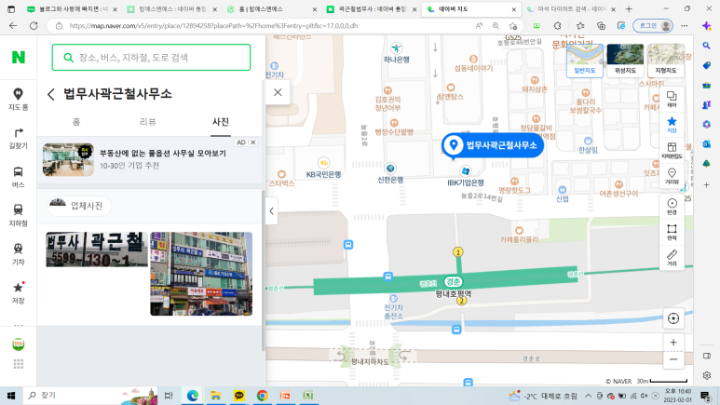Screen dimensions: 720x405
Task: Toggle the 저장 star map layer
Action: (x=672, y=125)
